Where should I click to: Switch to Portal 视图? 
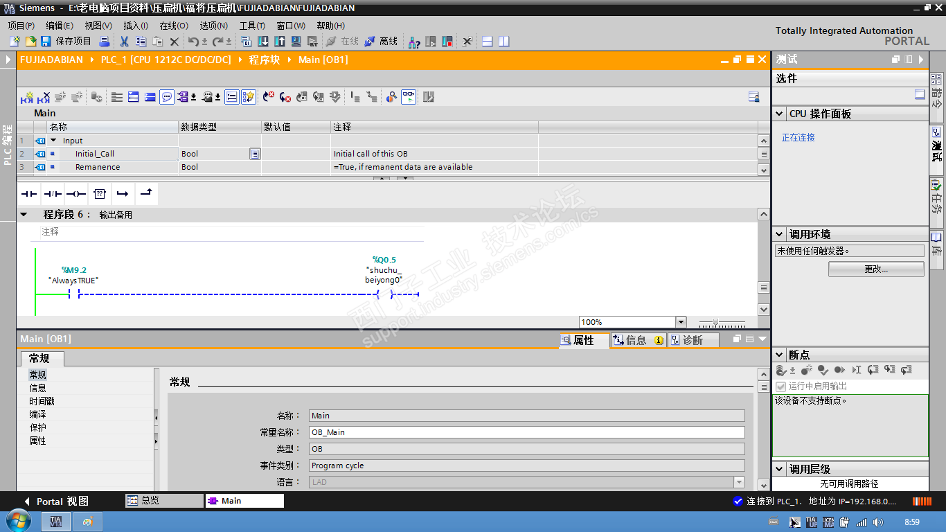point(56,501)
